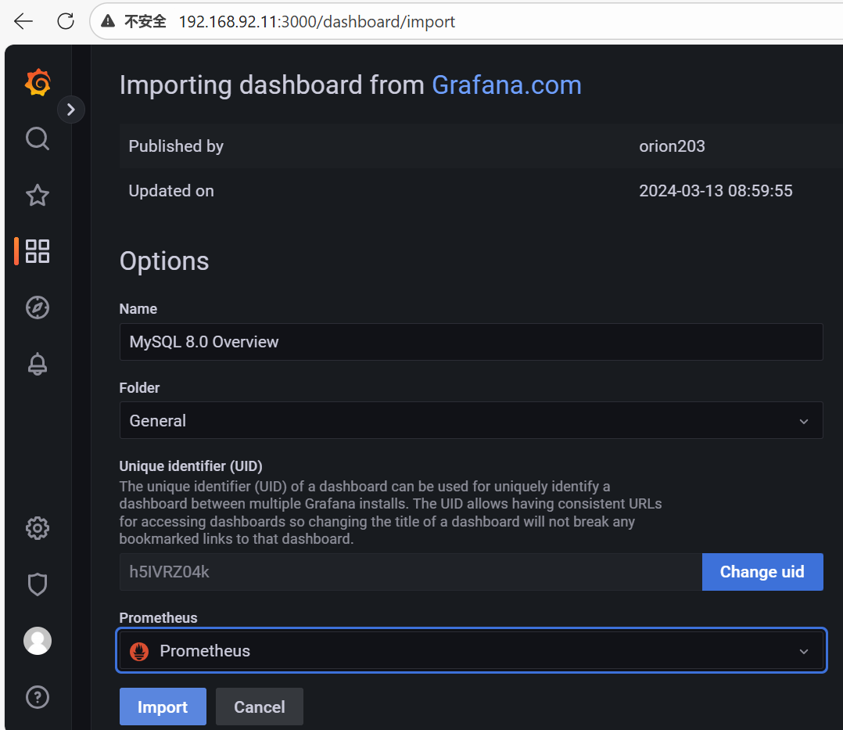The width and height of the screenshot is (843, 730).
Task: Open the starred dashboards icon
Action: click(38, 196)
